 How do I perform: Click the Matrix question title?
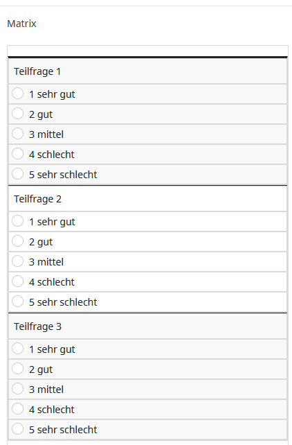pyautogui.click(x=22, y=24)
